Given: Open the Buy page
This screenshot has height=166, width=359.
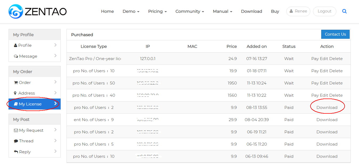Looking at the screenshot, I should click(275, 11).
